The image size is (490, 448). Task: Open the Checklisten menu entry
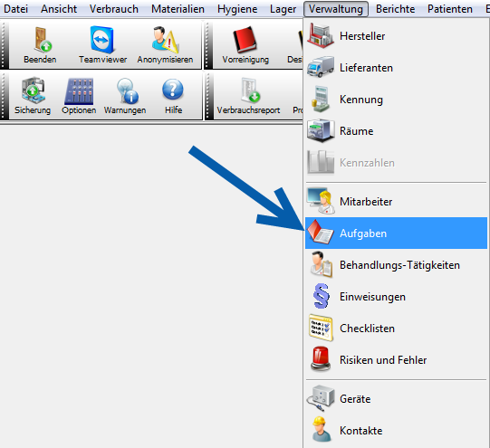coord(396,329)
